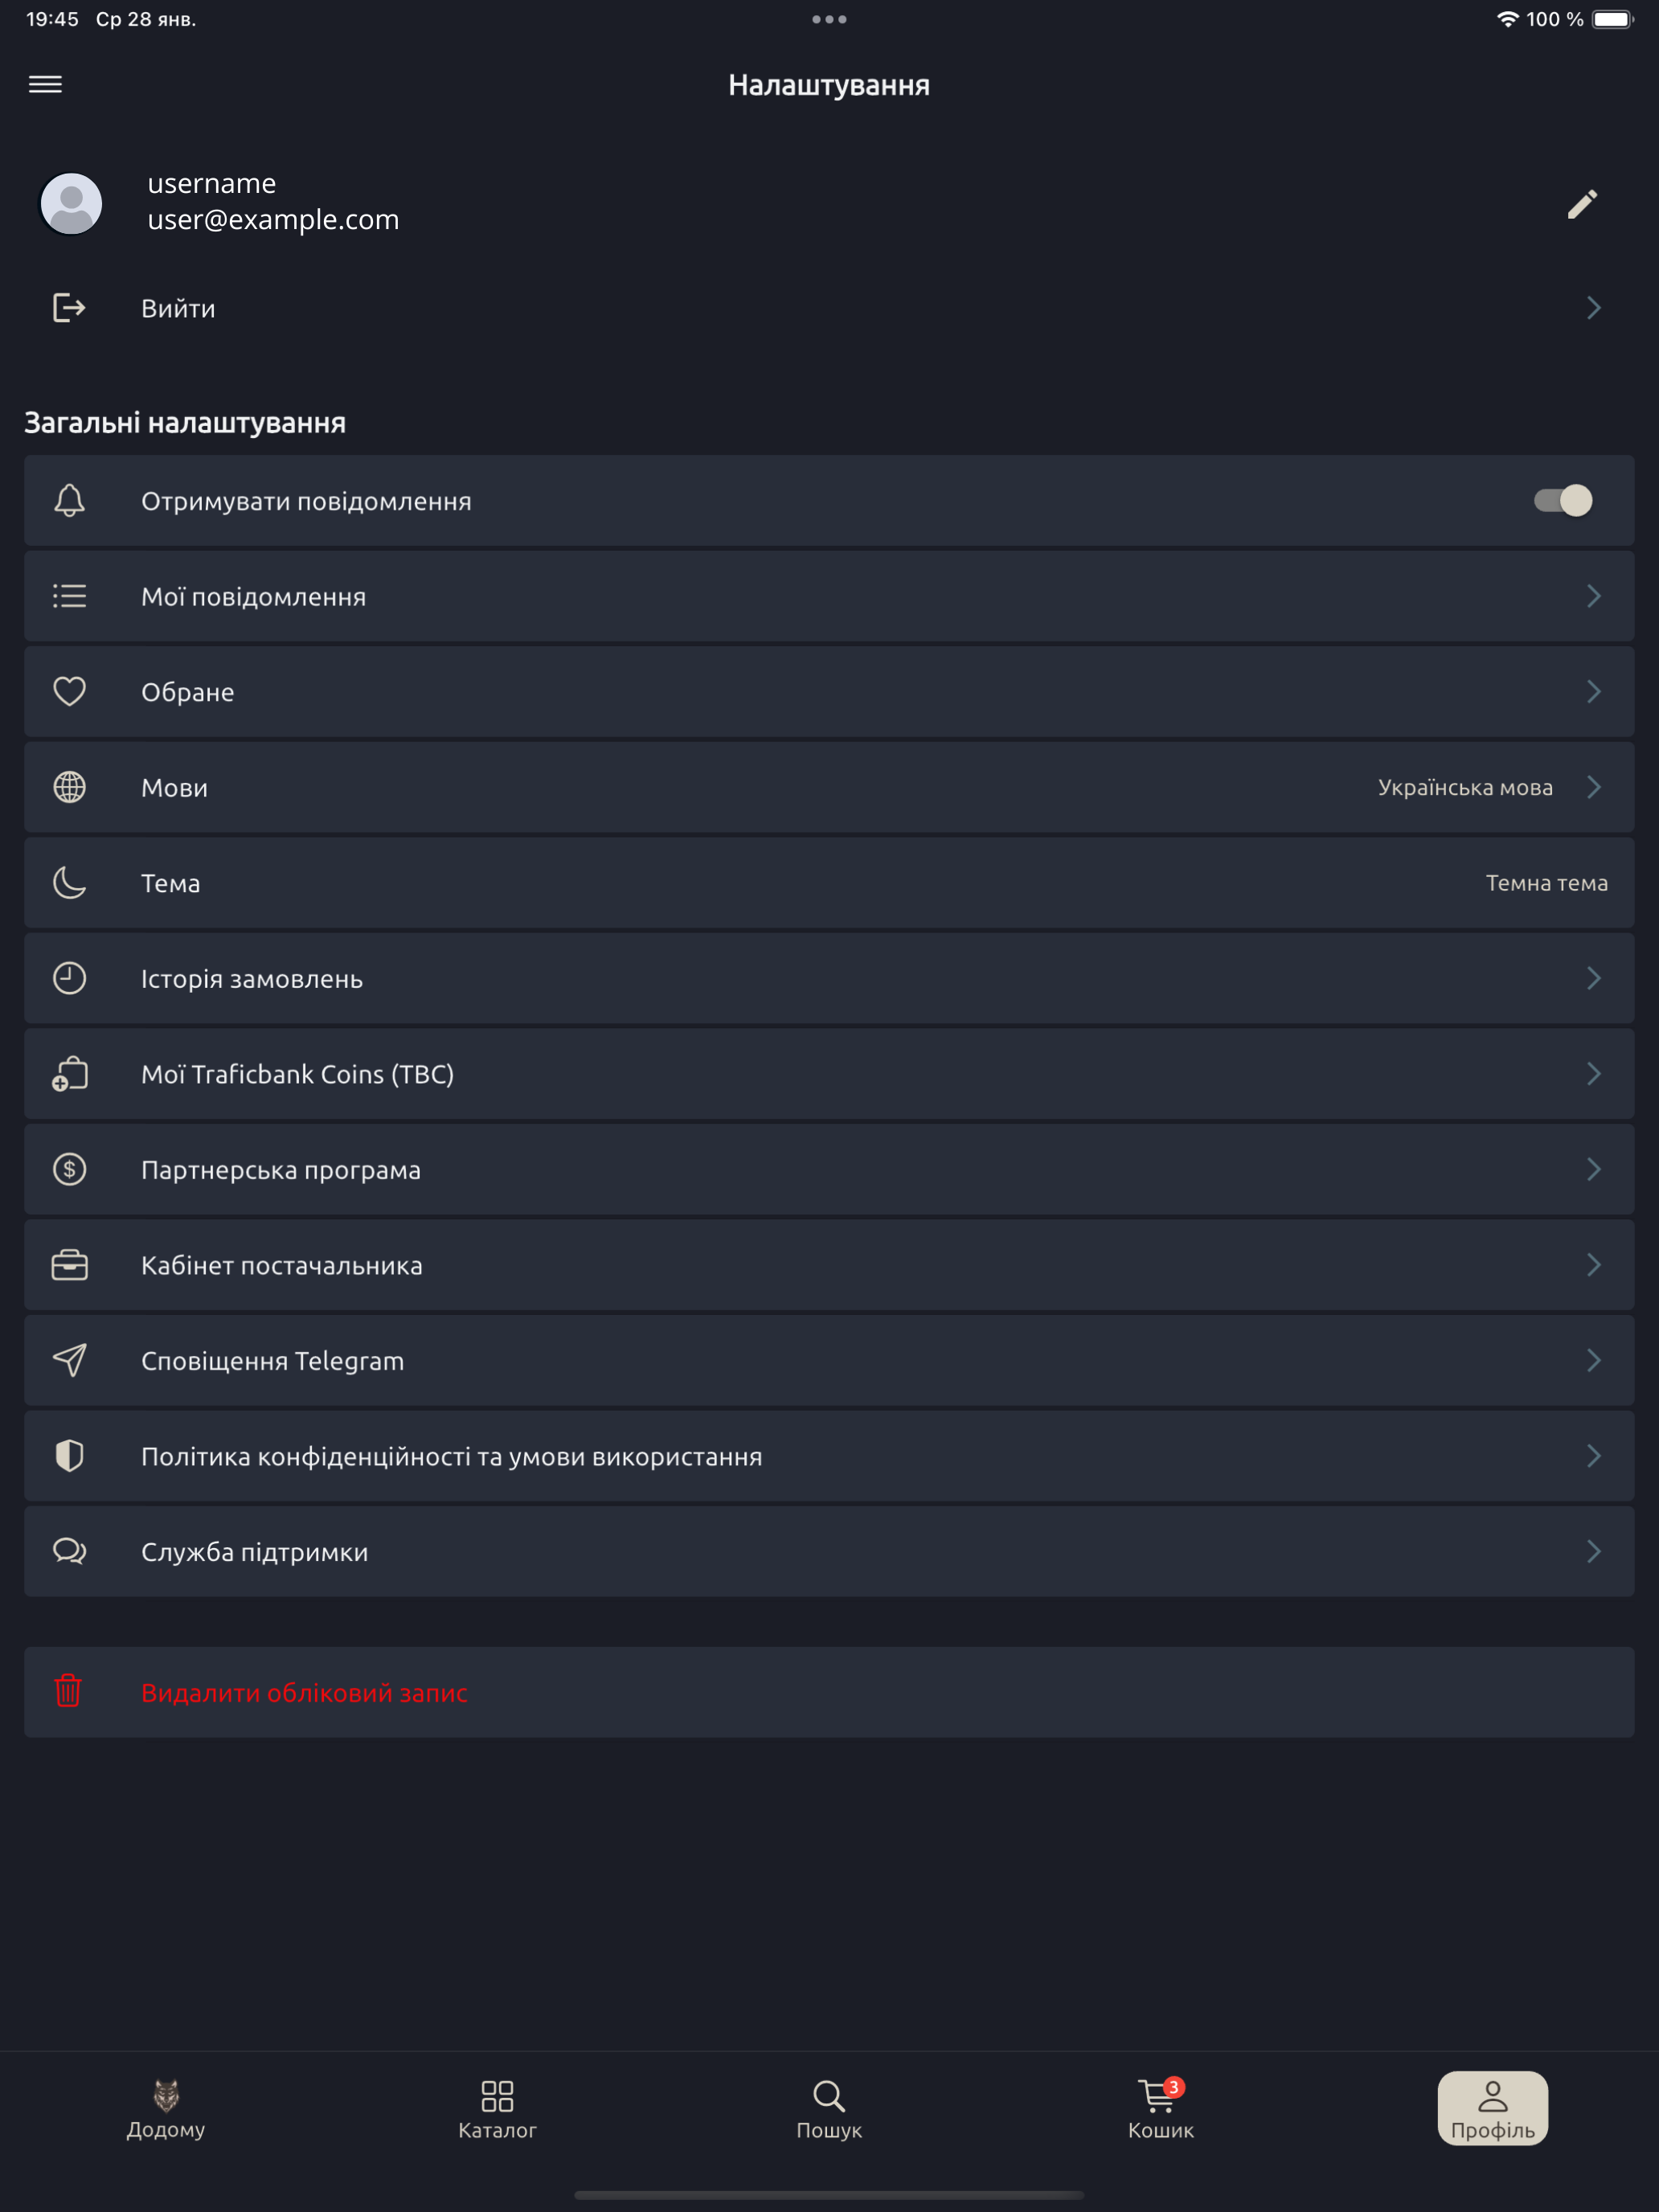Viewport: 1659px width, 2212px height.
Task: Toggle Отримувати повідомлення switch
Action: coord(1563,500)
